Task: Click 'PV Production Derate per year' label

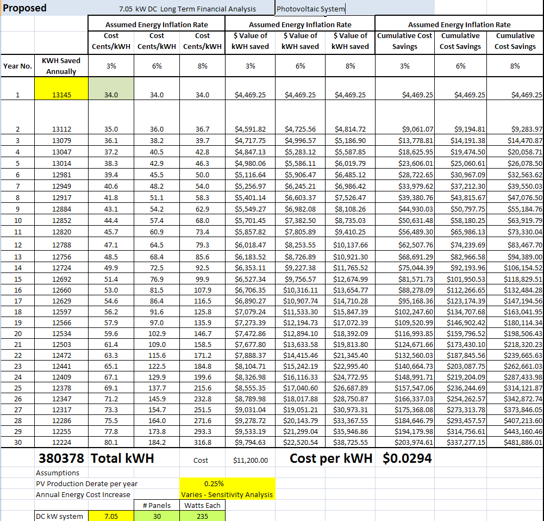Action: tap(87, 483)
